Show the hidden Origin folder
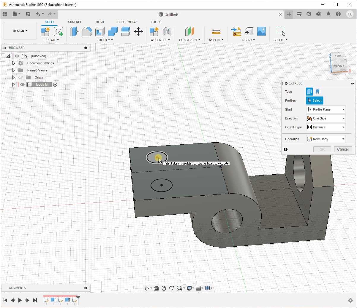 [x=21, y=77]
